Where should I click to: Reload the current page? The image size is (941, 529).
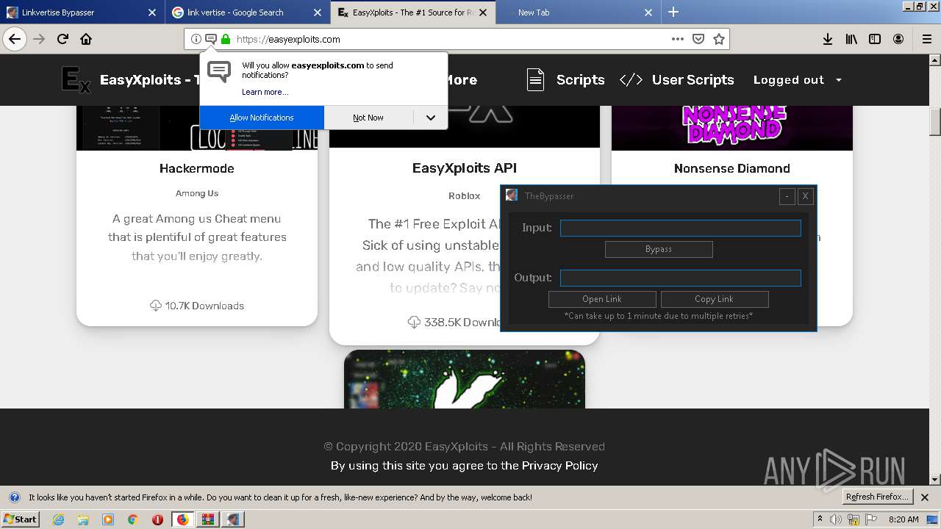(x=63, y=39)
